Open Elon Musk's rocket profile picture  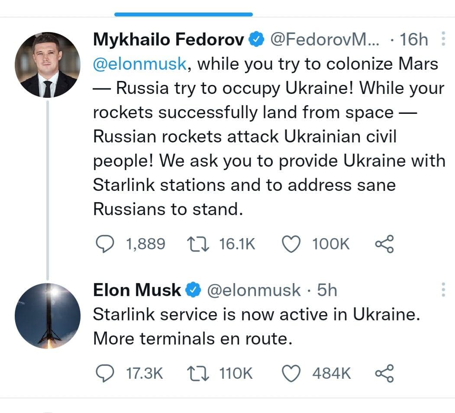(48, 316)
